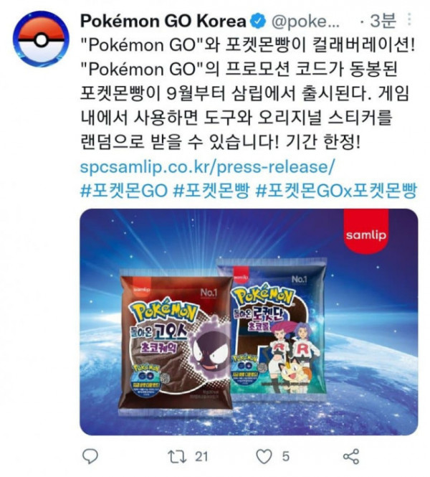Click the like count 5
The width and height of the screenshot is (430, 477).
coord(285,456)
